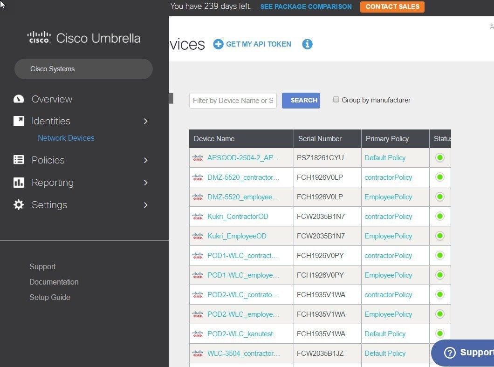Click the Cisco icon for POD2-WLC_contrato row
This screenshot has height=367, width=494.
click(198, 295)
